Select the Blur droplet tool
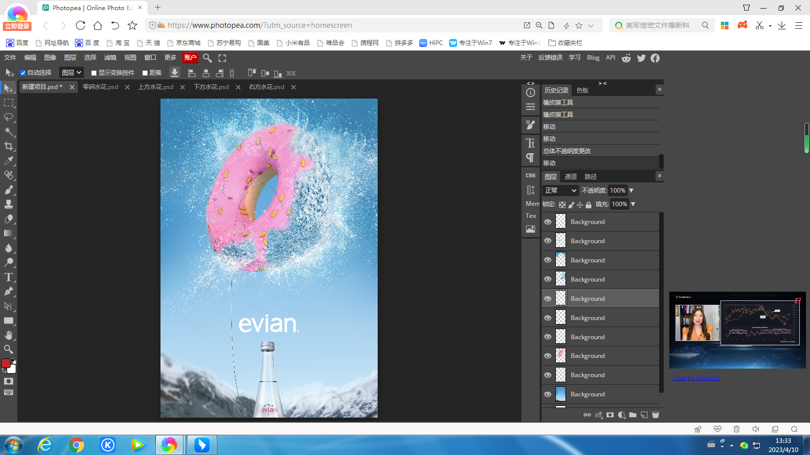Screen dimensions: 810x455 click(9, 248)
